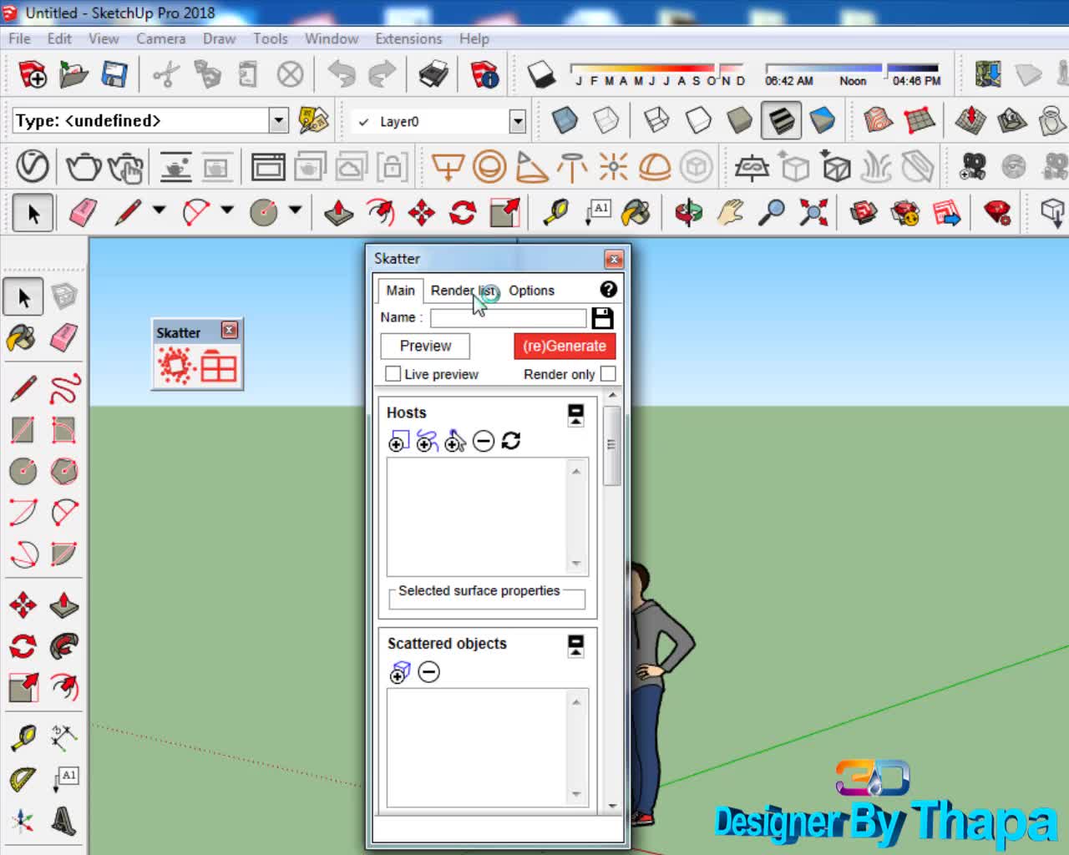
Task: Toggle Hidden Line face style
Action: tap(698, 121)
